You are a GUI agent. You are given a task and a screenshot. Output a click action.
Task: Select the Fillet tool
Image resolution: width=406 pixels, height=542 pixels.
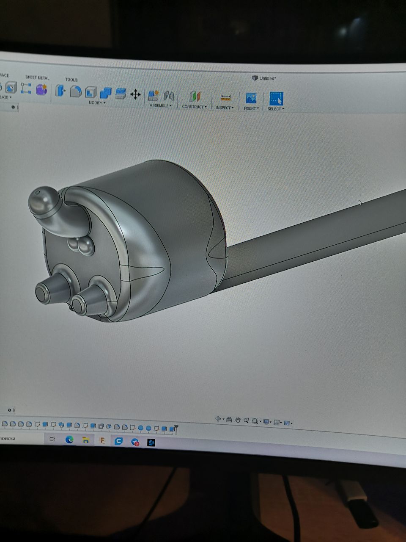[x=75, y=91]
